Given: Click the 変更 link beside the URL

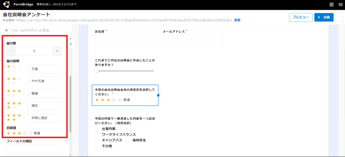Looking at the screenshot, I should click(x=237, y=20).
